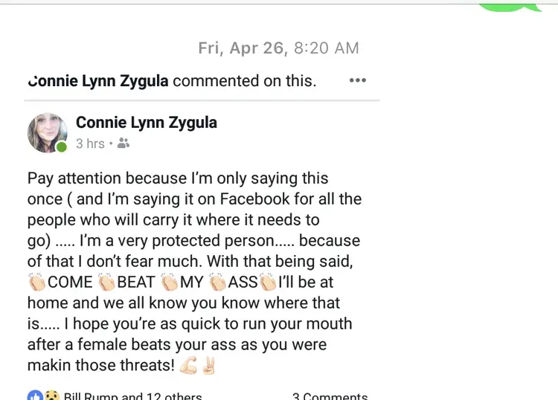
Task: Open the '3 Comments' link
Action: coord(330,396)
